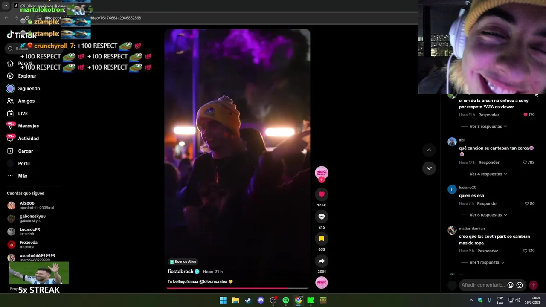Viewport: 546px width, 307px height.
Task: Go to the previous video with the up arrow
Action: (x=429, y=150)
